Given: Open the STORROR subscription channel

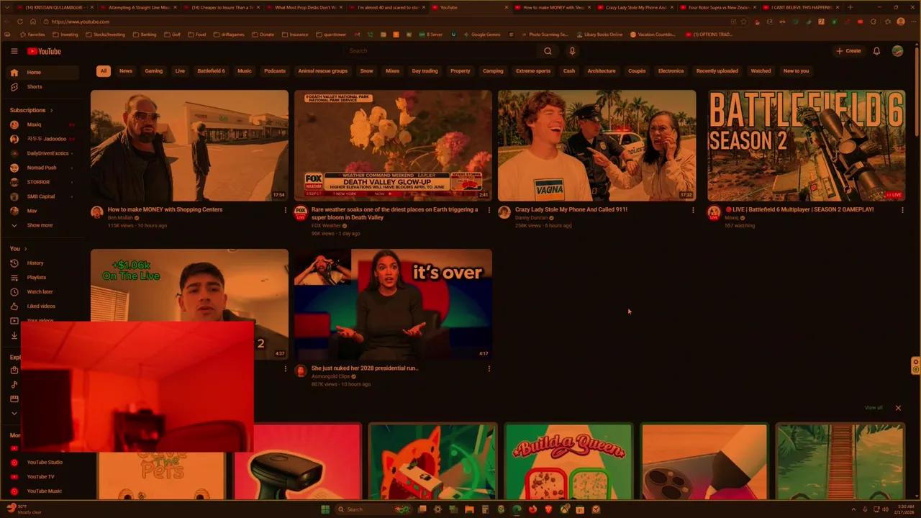Looking at the screenshot, I should click(43, 182).
